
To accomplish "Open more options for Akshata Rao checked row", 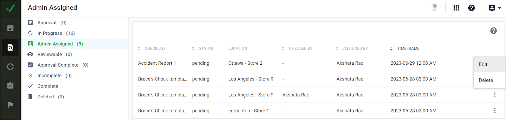I will [495, 95].
